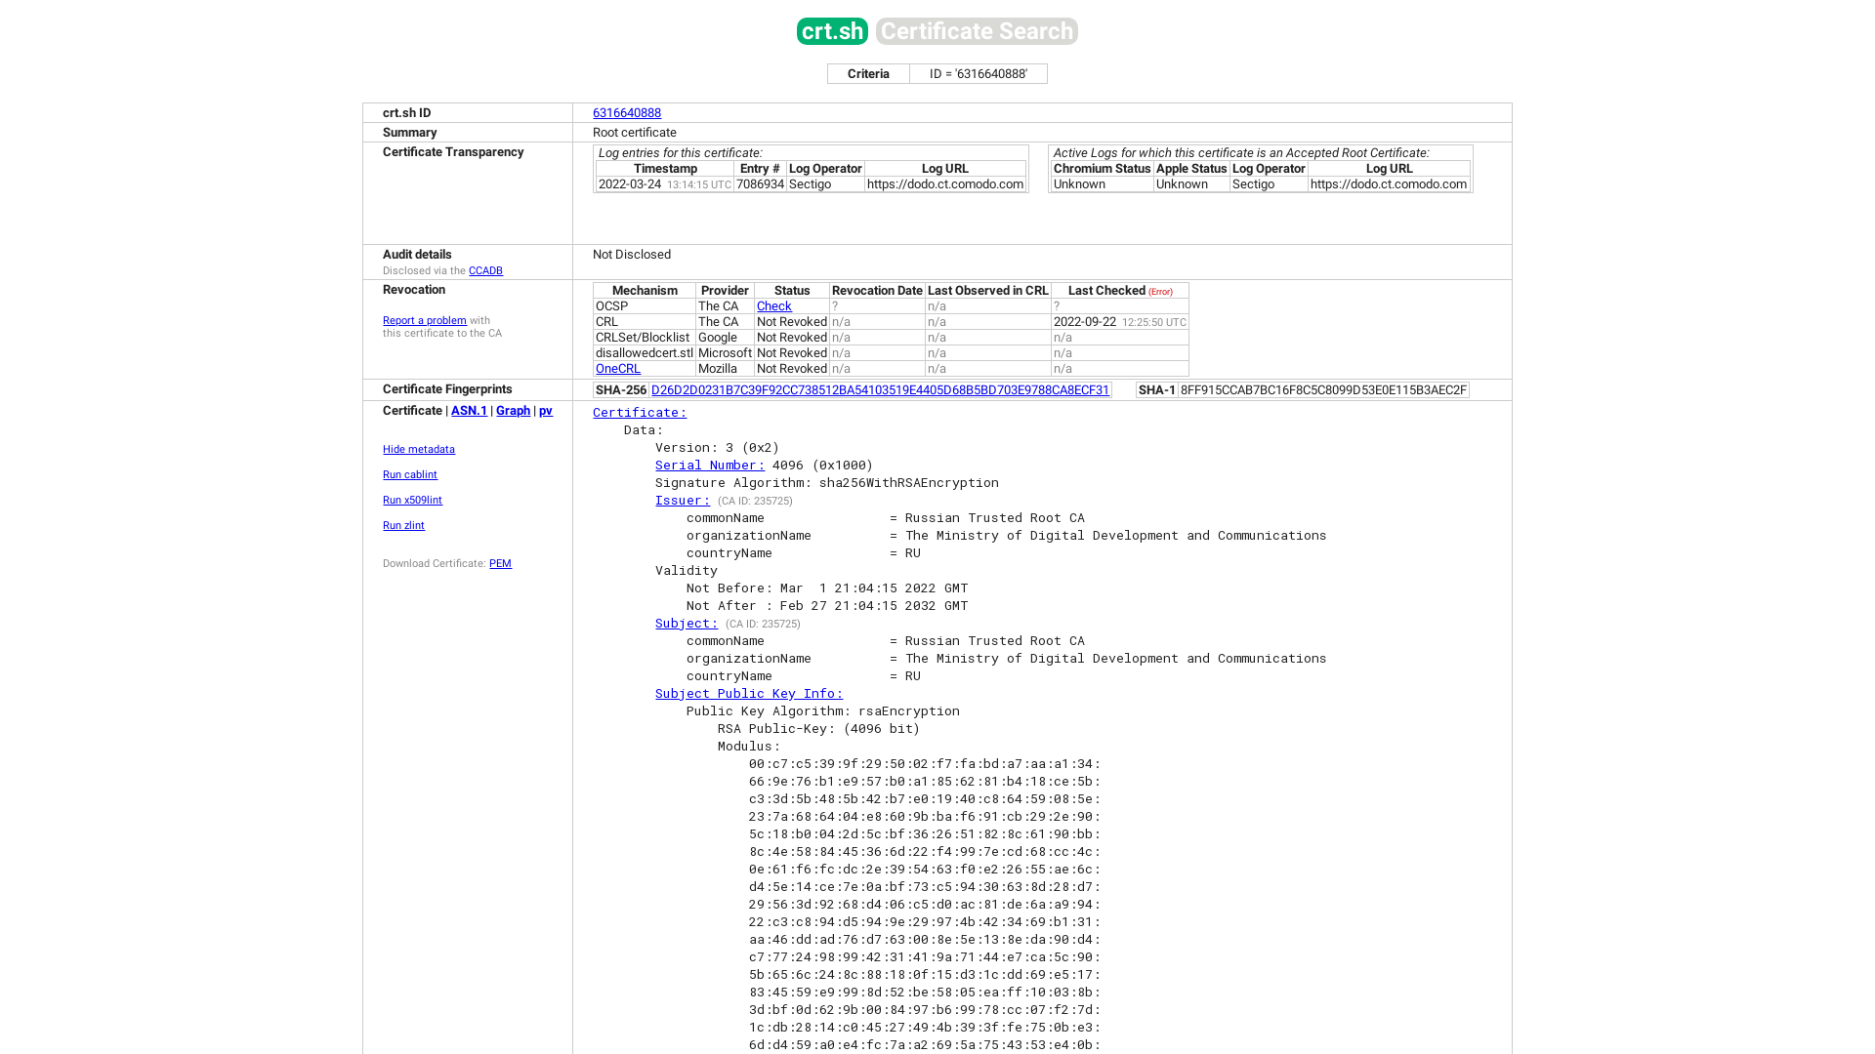Viewport: 1875px width, 1054px height.
Task: Open the Graph certificate view
Action: pyautogui.click(x=514, y=411)
